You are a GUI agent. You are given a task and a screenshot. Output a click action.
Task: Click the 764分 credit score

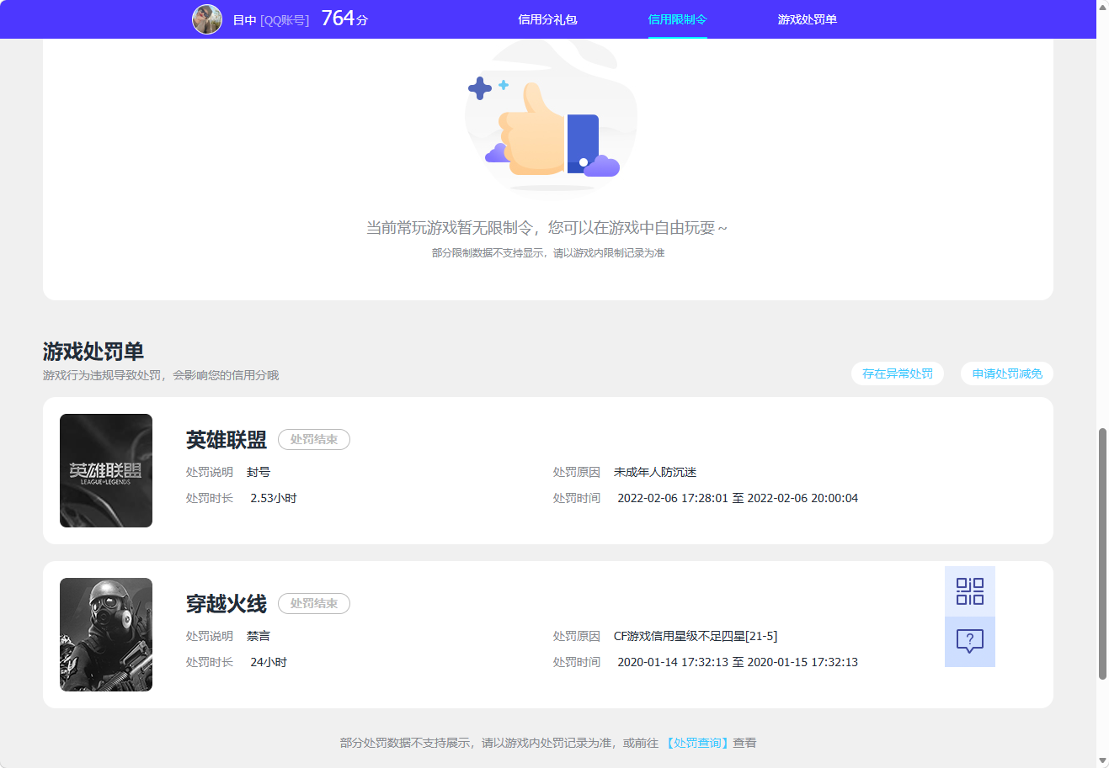click(x=345, y=19)
